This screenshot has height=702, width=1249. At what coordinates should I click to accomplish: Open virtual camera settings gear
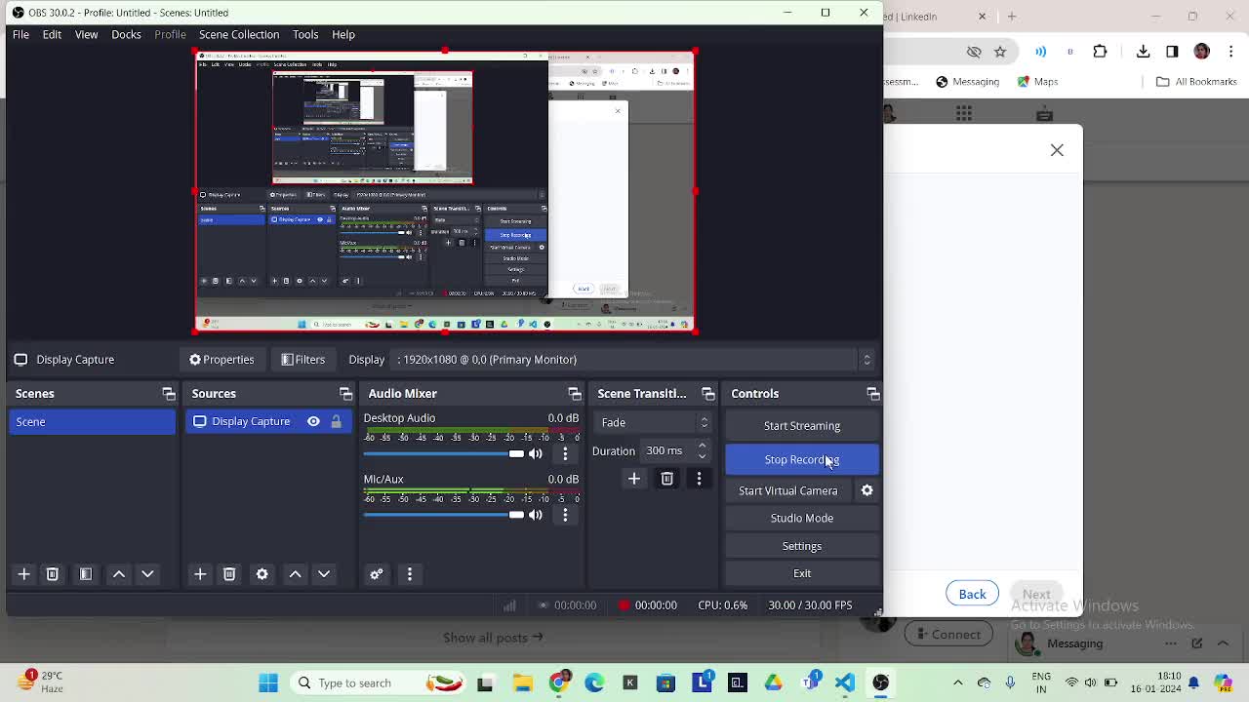pos(867,490)
